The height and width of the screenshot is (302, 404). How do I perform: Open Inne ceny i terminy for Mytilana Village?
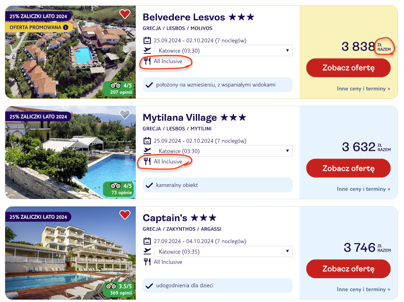point(364,189)
